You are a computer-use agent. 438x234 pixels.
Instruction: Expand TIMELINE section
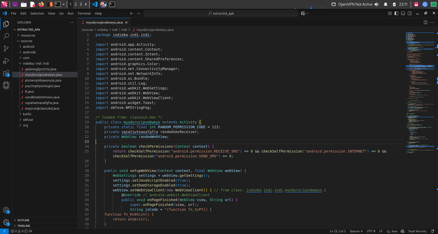coord(45,226)
